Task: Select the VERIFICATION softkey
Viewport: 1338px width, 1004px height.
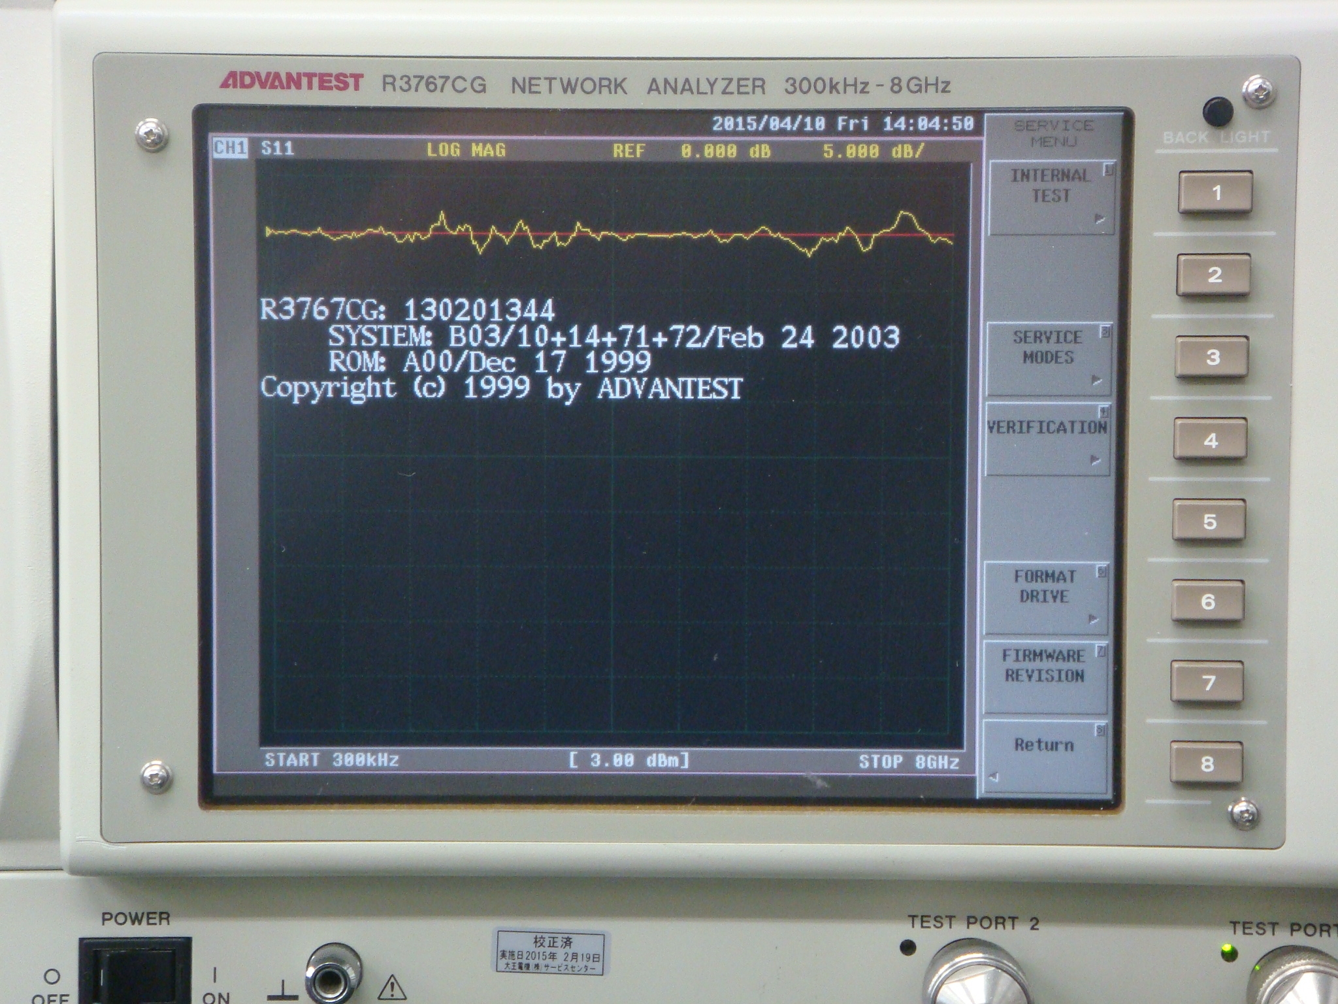Action: tap(1047, 439)
